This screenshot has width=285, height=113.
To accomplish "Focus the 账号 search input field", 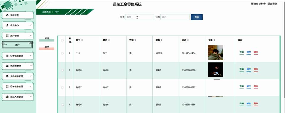I will pos(140,17).
